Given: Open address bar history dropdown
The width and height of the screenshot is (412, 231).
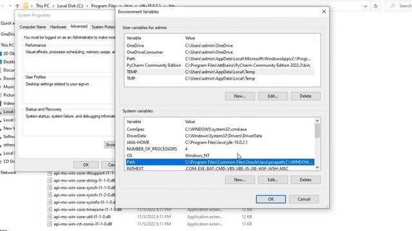Looking at the screenshot, I should click(x=365, y=6).
